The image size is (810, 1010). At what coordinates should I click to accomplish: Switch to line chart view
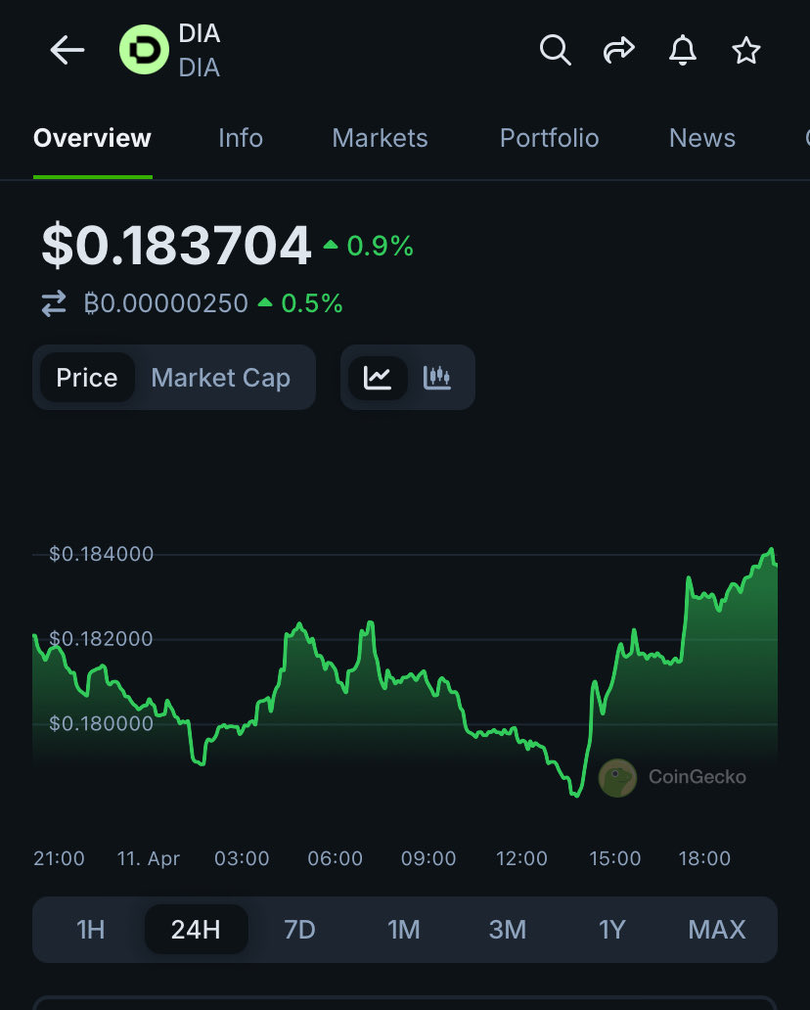pyautogui.click(x=378, y=378)
